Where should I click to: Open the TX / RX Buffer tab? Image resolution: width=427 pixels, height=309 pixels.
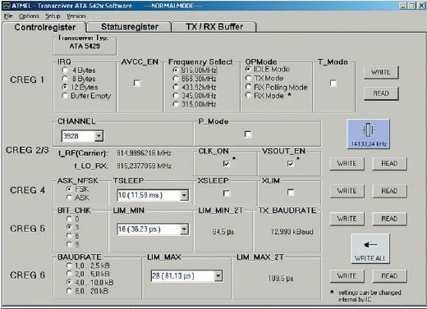click(214, 27)
